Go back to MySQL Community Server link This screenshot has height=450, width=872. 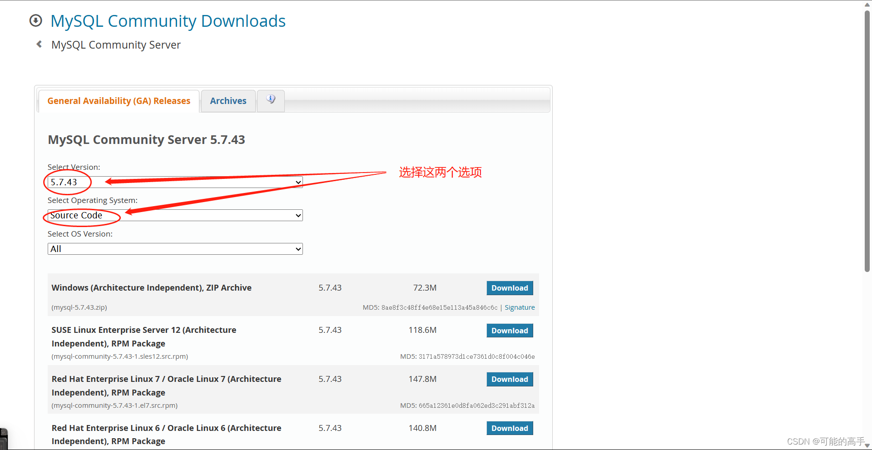(x=116, y=45)
